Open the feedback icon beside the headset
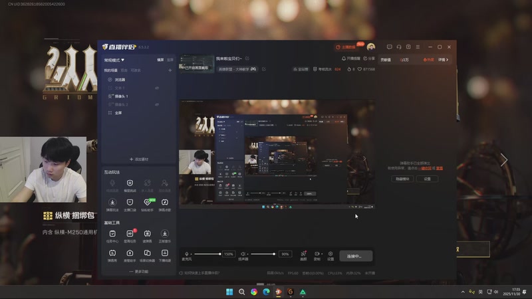The width and height of the screenshot is (532, 299). click(x=408, y=47)
